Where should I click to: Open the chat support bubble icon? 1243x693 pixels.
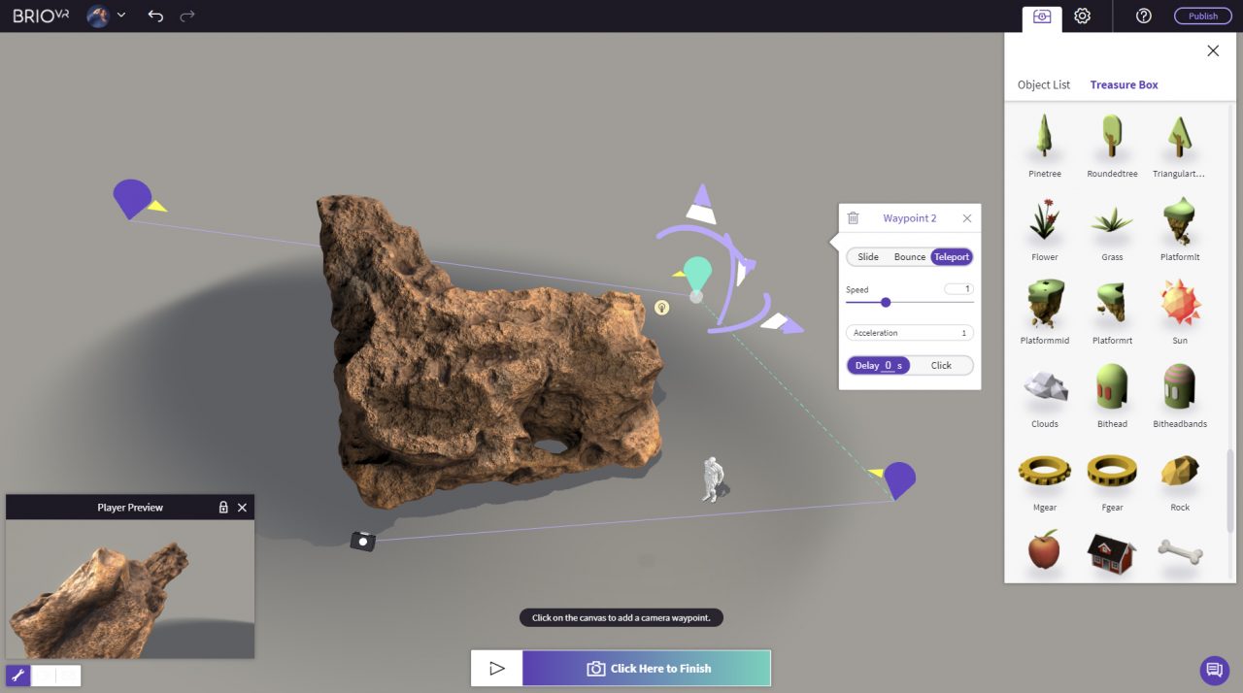coord(1212,670)
